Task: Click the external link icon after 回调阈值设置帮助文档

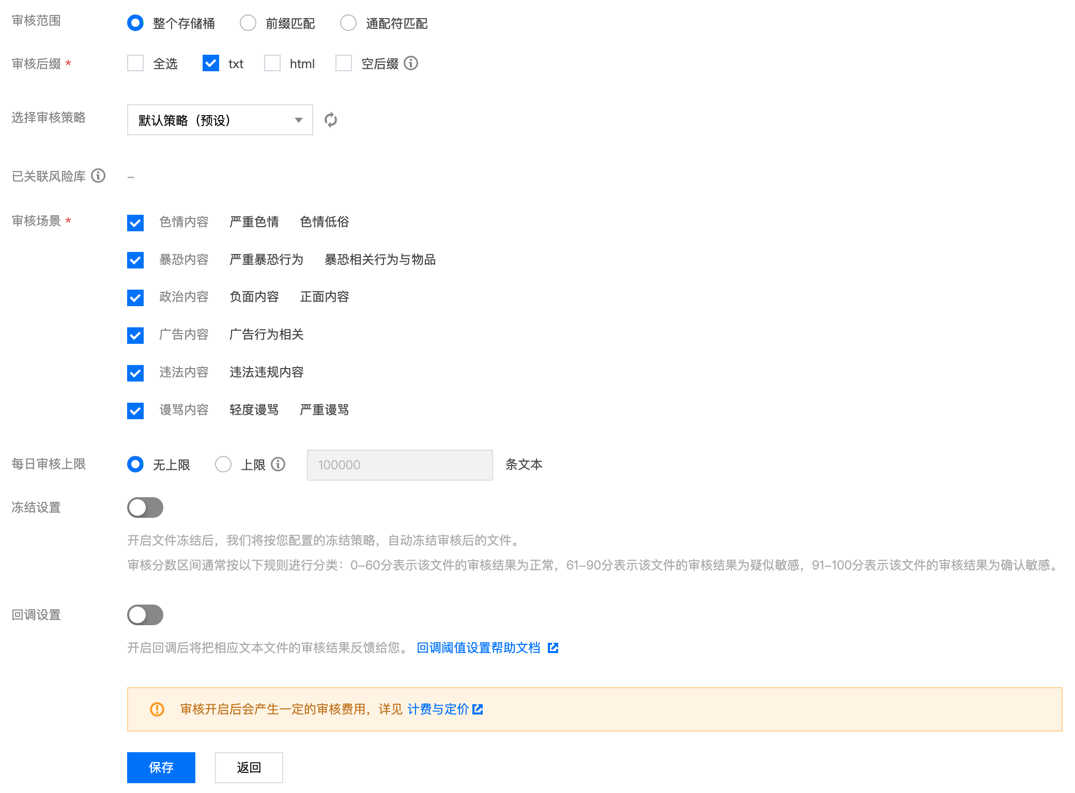Action: pos(553,647)
